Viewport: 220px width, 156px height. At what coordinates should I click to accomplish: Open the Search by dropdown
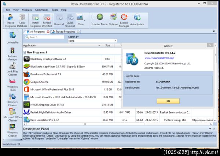click(x=115, y=41)
